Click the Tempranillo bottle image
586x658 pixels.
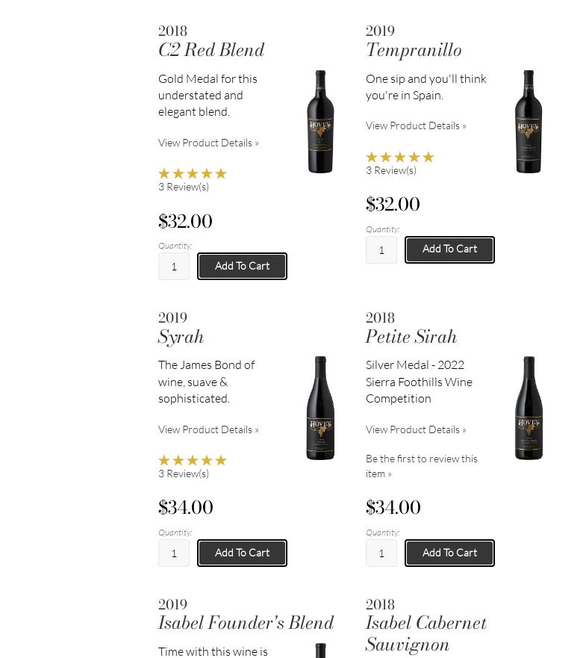pyautogui.click(x=529, y=122)
